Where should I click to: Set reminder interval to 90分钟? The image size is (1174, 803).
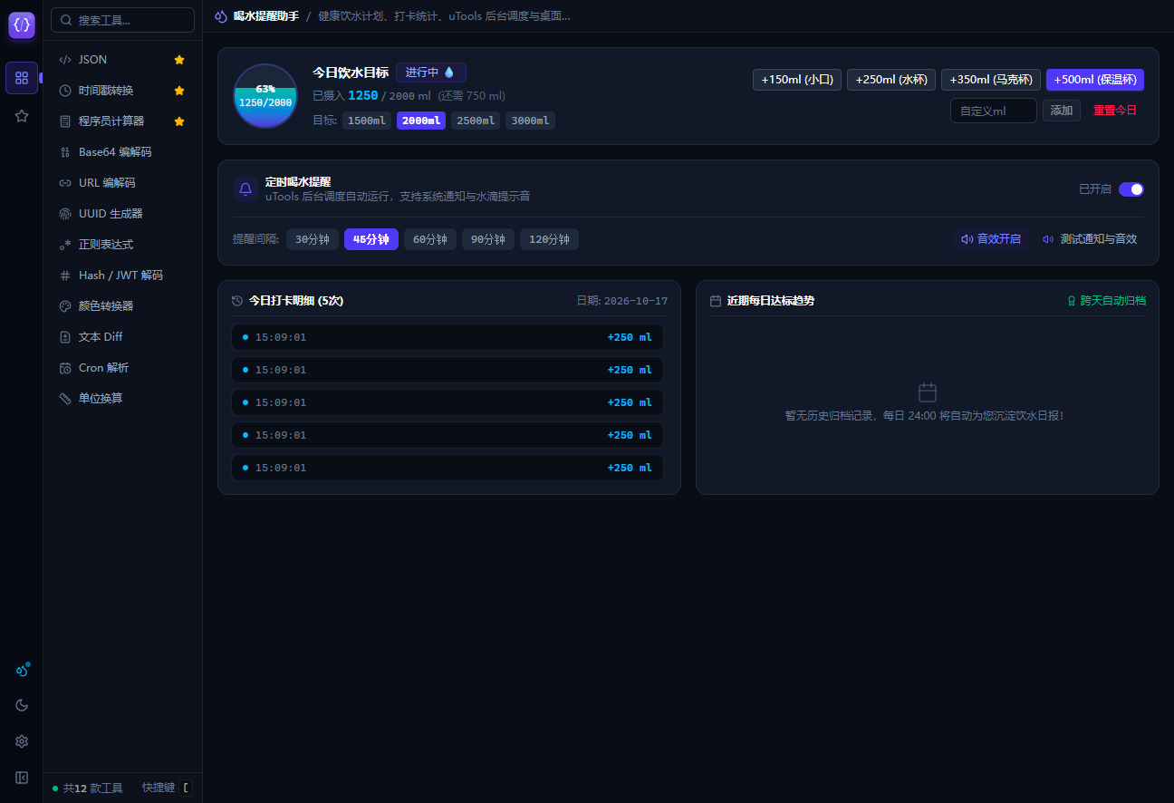click(x=488, y=239)
